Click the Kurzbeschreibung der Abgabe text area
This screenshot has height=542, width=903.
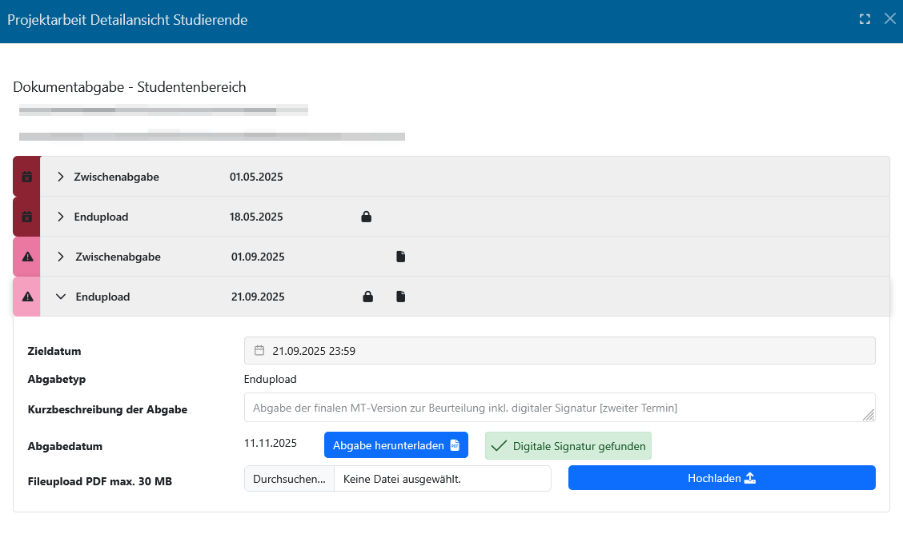pos(559,408)
